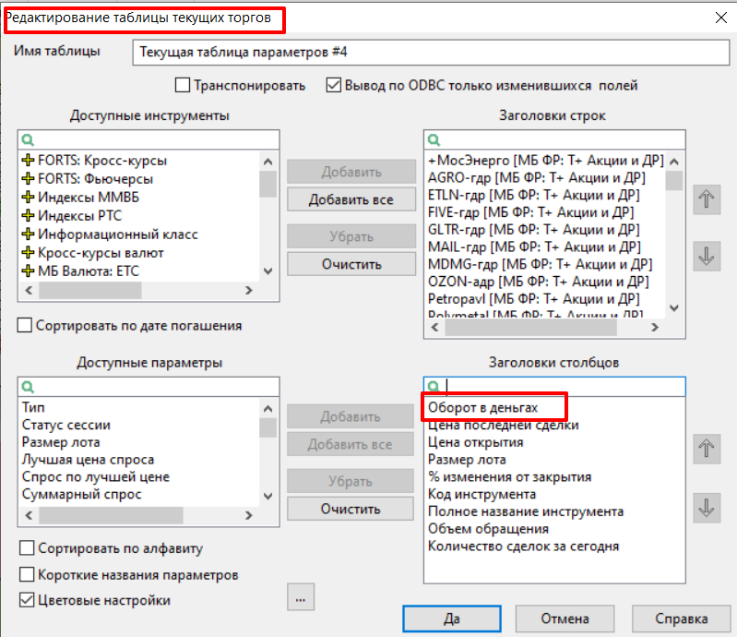This screenshot has height=637, width=737.
Task: Close the table editing dialog
Action: (719, 17)
